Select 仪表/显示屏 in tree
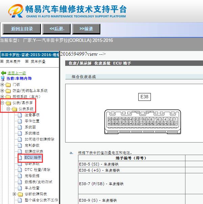Viewport: 203px width, 204px height. click(23, 103)
